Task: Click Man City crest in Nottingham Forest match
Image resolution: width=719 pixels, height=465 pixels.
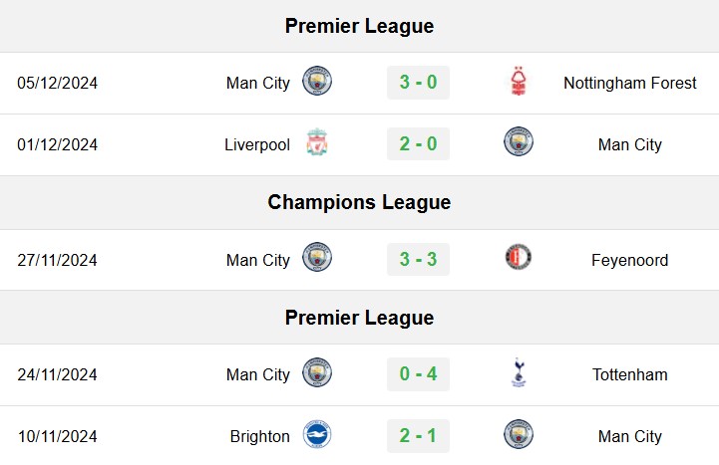Action: pos(317,82)
